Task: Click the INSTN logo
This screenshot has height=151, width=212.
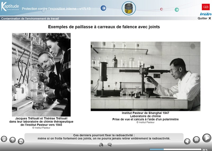Action: click(x=206, y=14)
